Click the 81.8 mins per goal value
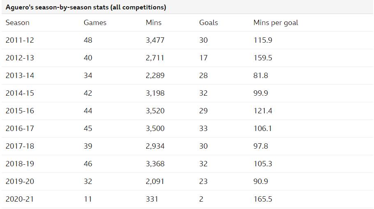Image resolution: width=374 pixels, height=209 pixels. click(261, 76)
